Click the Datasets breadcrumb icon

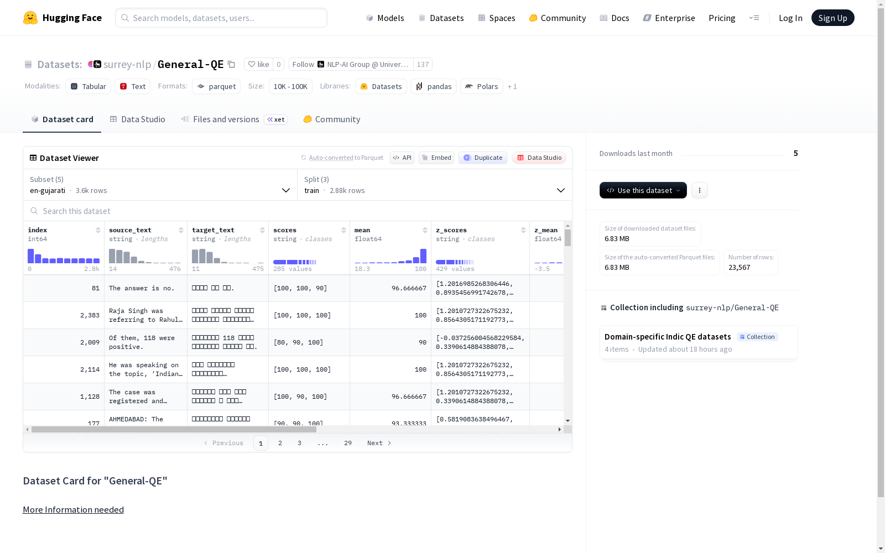[x=28, y=65]
